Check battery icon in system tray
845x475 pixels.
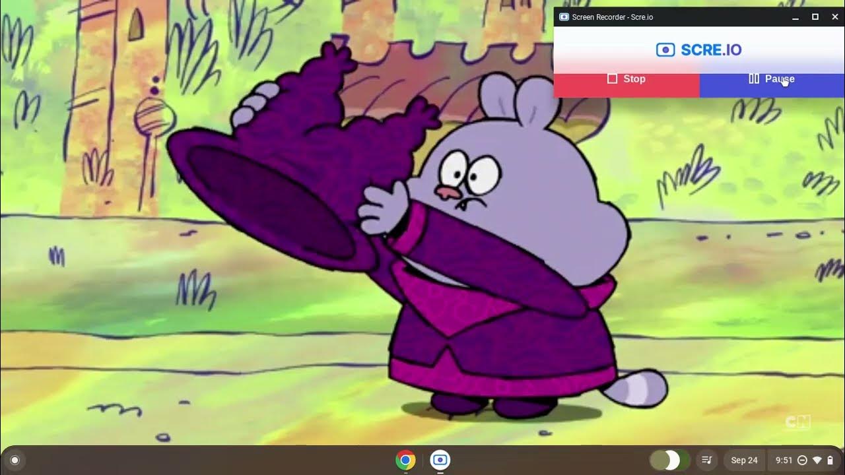pyautogui.click(x=830, y=460)
